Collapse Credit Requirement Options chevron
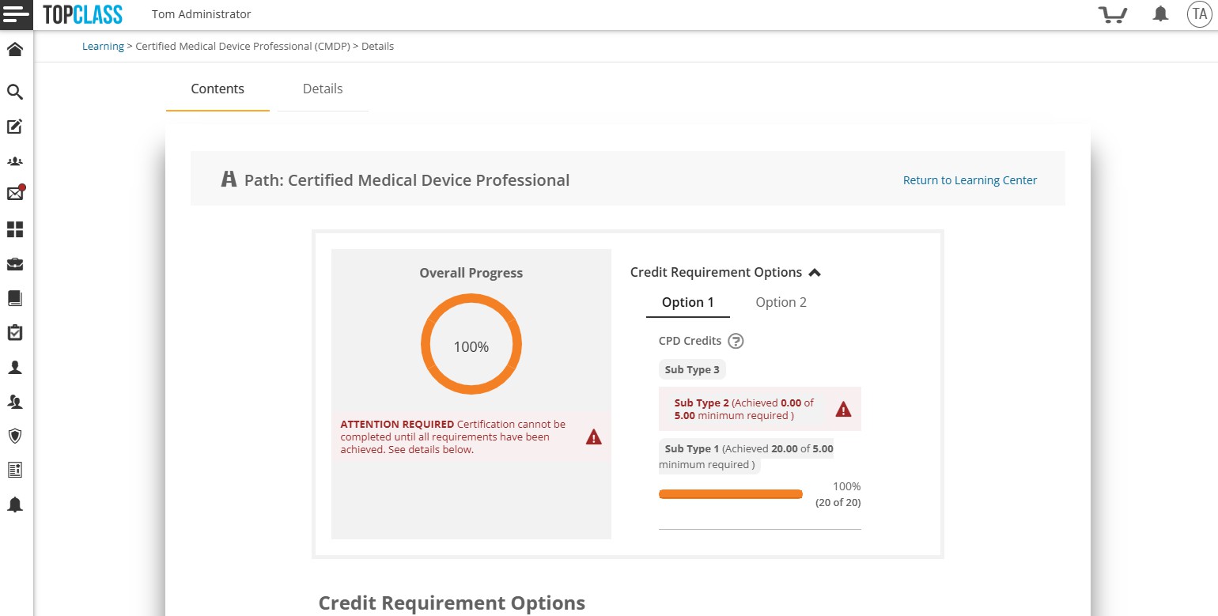1218x616 pixels. 815,273
